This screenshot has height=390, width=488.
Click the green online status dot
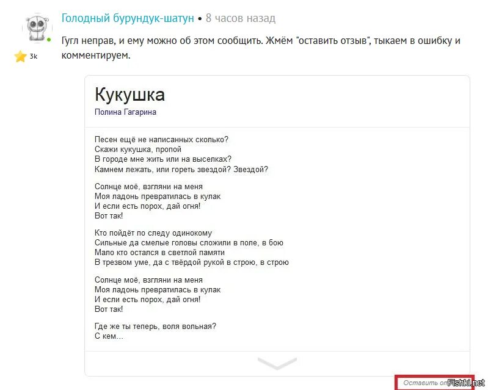tap(49, 40)
